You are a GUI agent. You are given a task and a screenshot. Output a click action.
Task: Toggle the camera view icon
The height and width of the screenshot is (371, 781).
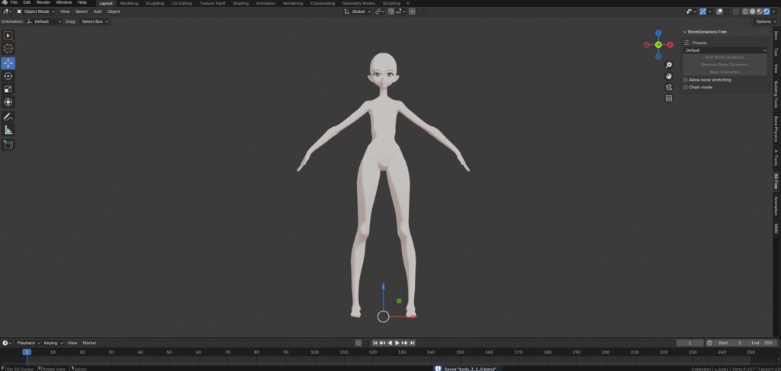669,87
